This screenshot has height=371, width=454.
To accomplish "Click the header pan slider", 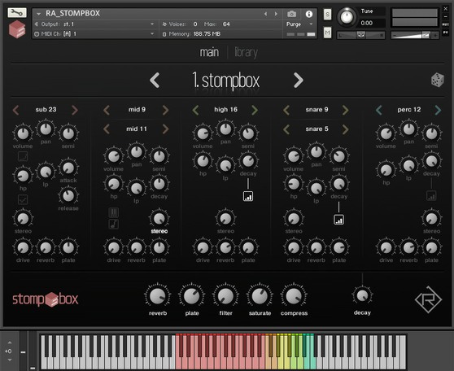I will click(x=360, y=35).
